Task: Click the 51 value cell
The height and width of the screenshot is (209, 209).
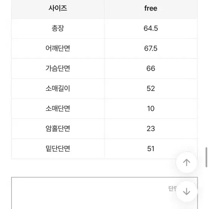Action: 151,149
